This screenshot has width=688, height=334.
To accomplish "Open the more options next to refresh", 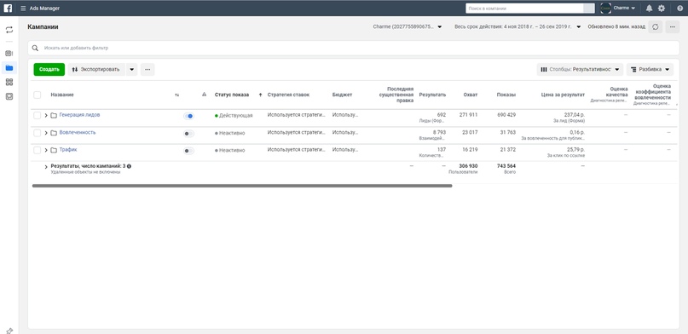I will tap(673, 26).
